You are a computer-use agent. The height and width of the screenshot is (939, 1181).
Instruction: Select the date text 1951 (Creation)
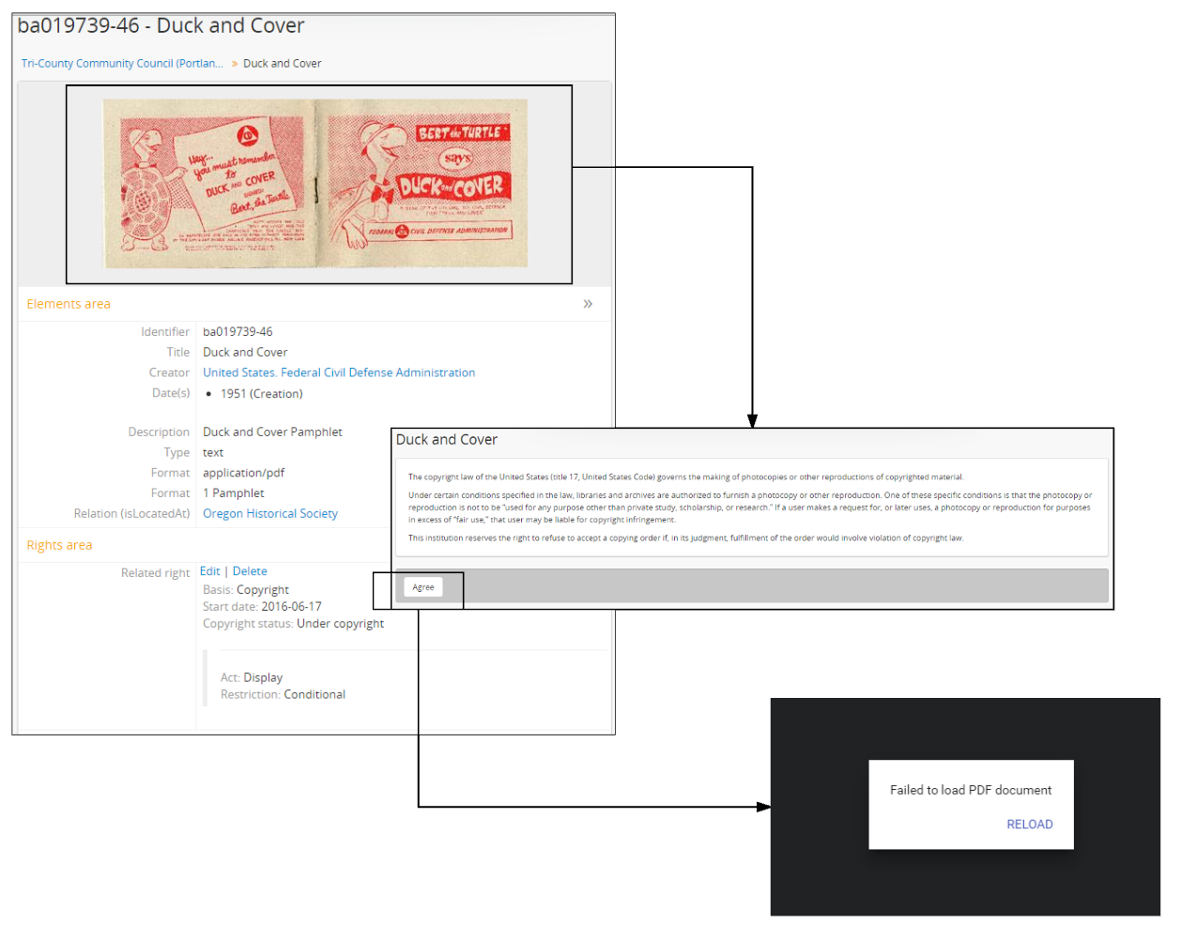tap(262, 394)
